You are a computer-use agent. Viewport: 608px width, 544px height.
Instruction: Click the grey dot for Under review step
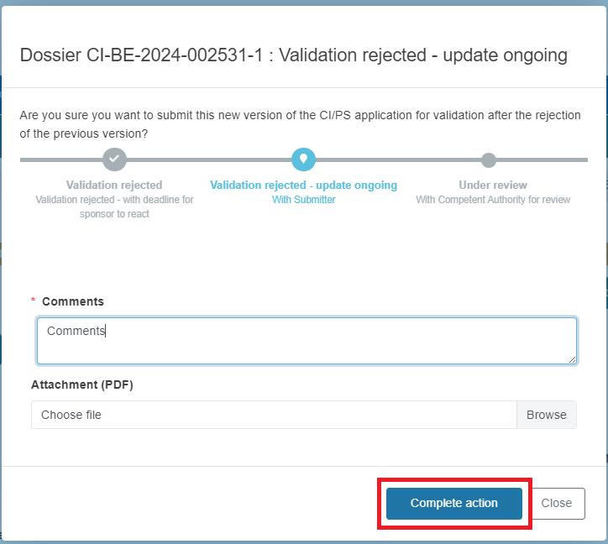(x=489, y=160)
